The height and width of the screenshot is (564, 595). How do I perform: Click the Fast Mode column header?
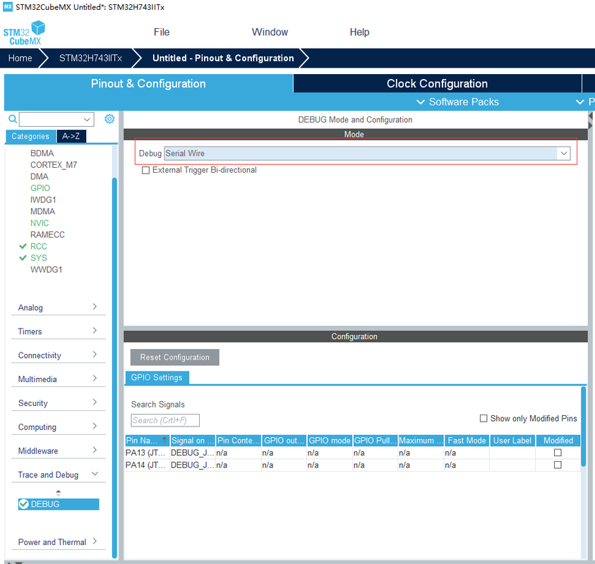point(467,441)
